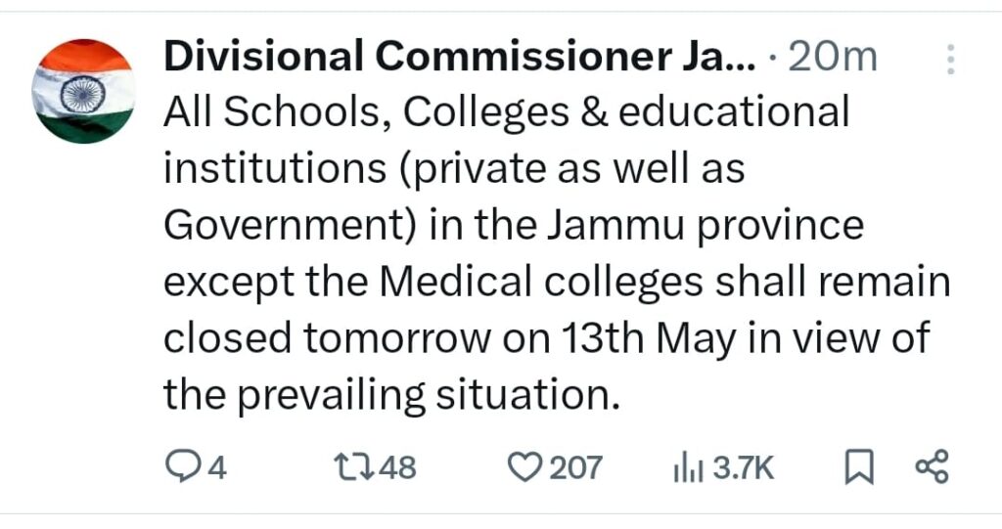Open the Indian flag profile avatar
The image size is (1002, 529).
point(83,91)
